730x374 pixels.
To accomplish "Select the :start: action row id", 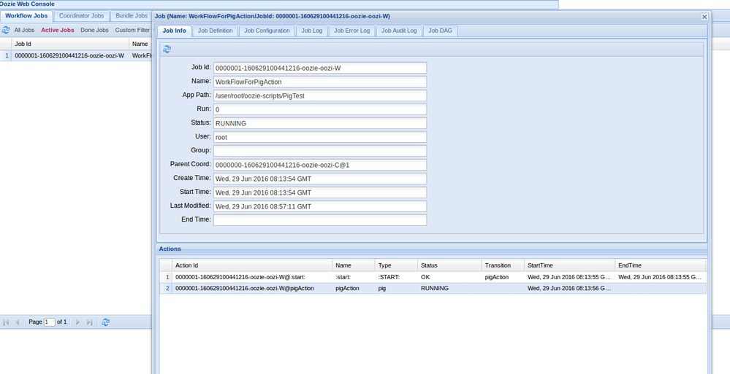I will coord(240,277).
